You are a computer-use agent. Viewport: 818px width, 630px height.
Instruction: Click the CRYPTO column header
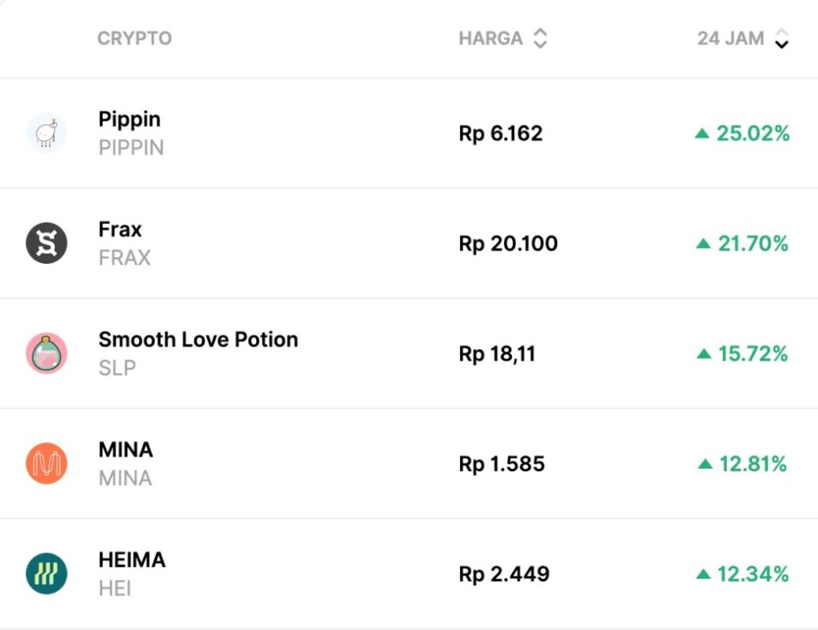134,38
